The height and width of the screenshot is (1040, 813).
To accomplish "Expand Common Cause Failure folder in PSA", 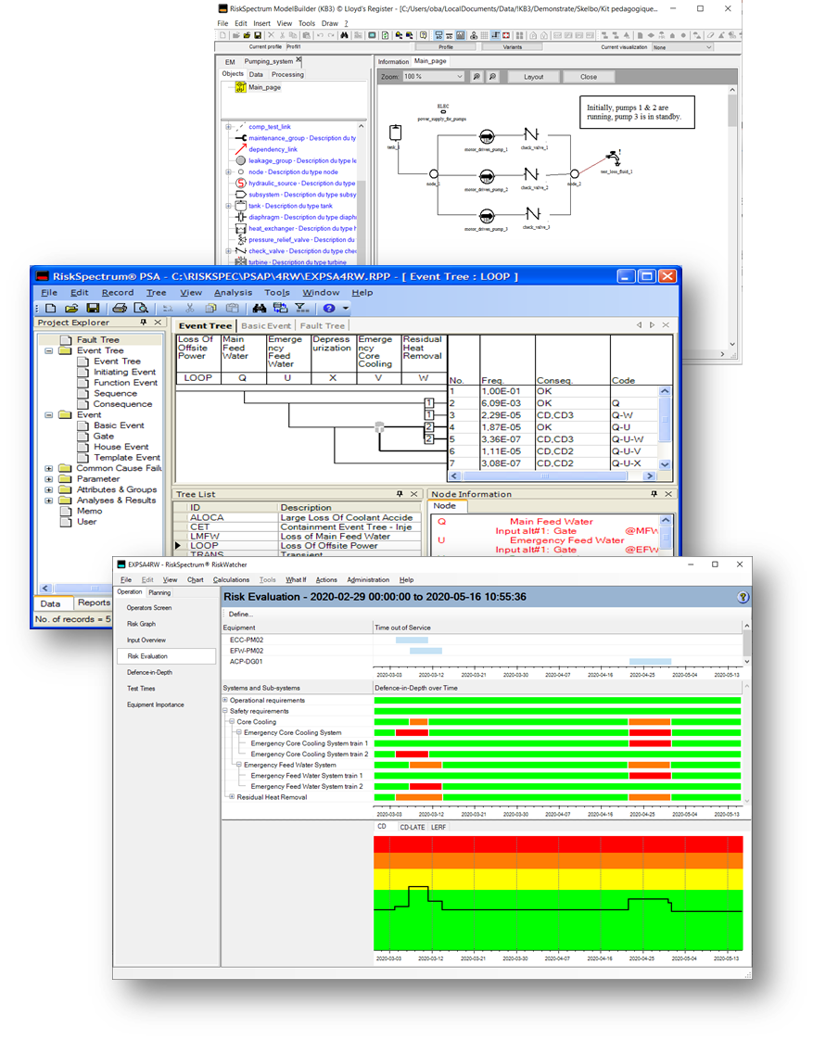I will [x=48, y=469].
